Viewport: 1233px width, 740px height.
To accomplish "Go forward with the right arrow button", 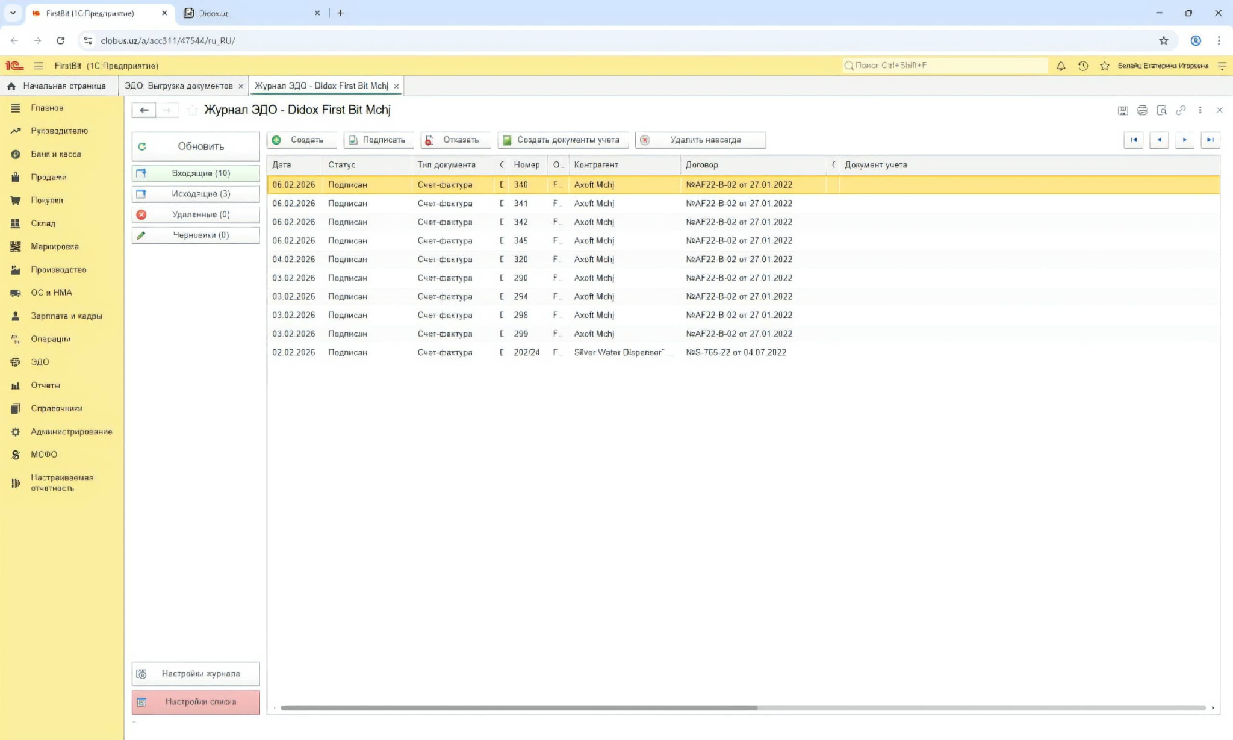I will (x=167, y=110).
